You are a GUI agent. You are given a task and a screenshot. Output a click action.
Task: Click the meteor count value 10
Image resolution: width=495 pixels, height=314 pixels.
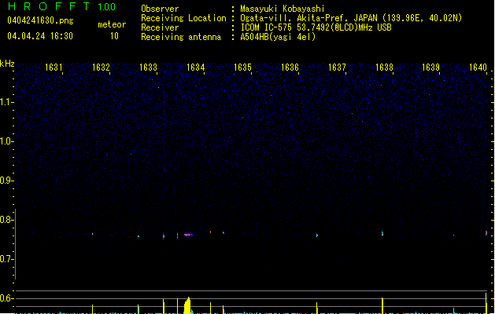tap(114, 36)
